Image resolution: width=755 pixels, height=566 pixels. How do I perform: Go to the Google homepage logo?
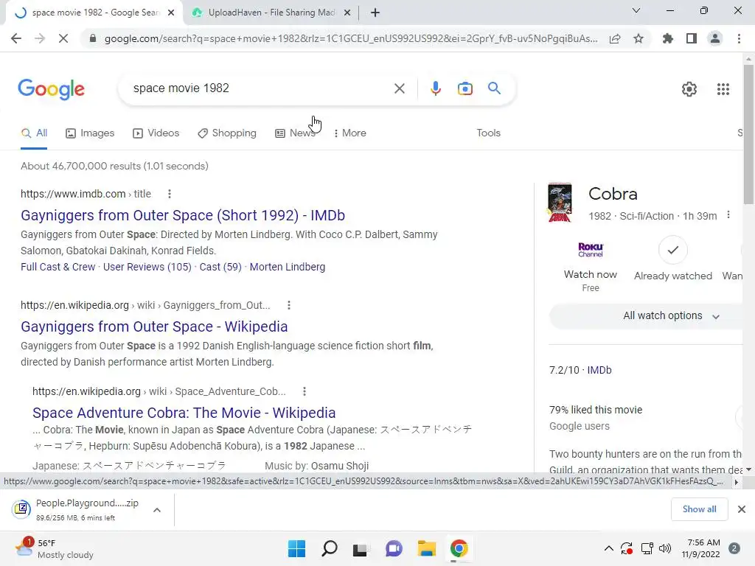click(51, 89)
